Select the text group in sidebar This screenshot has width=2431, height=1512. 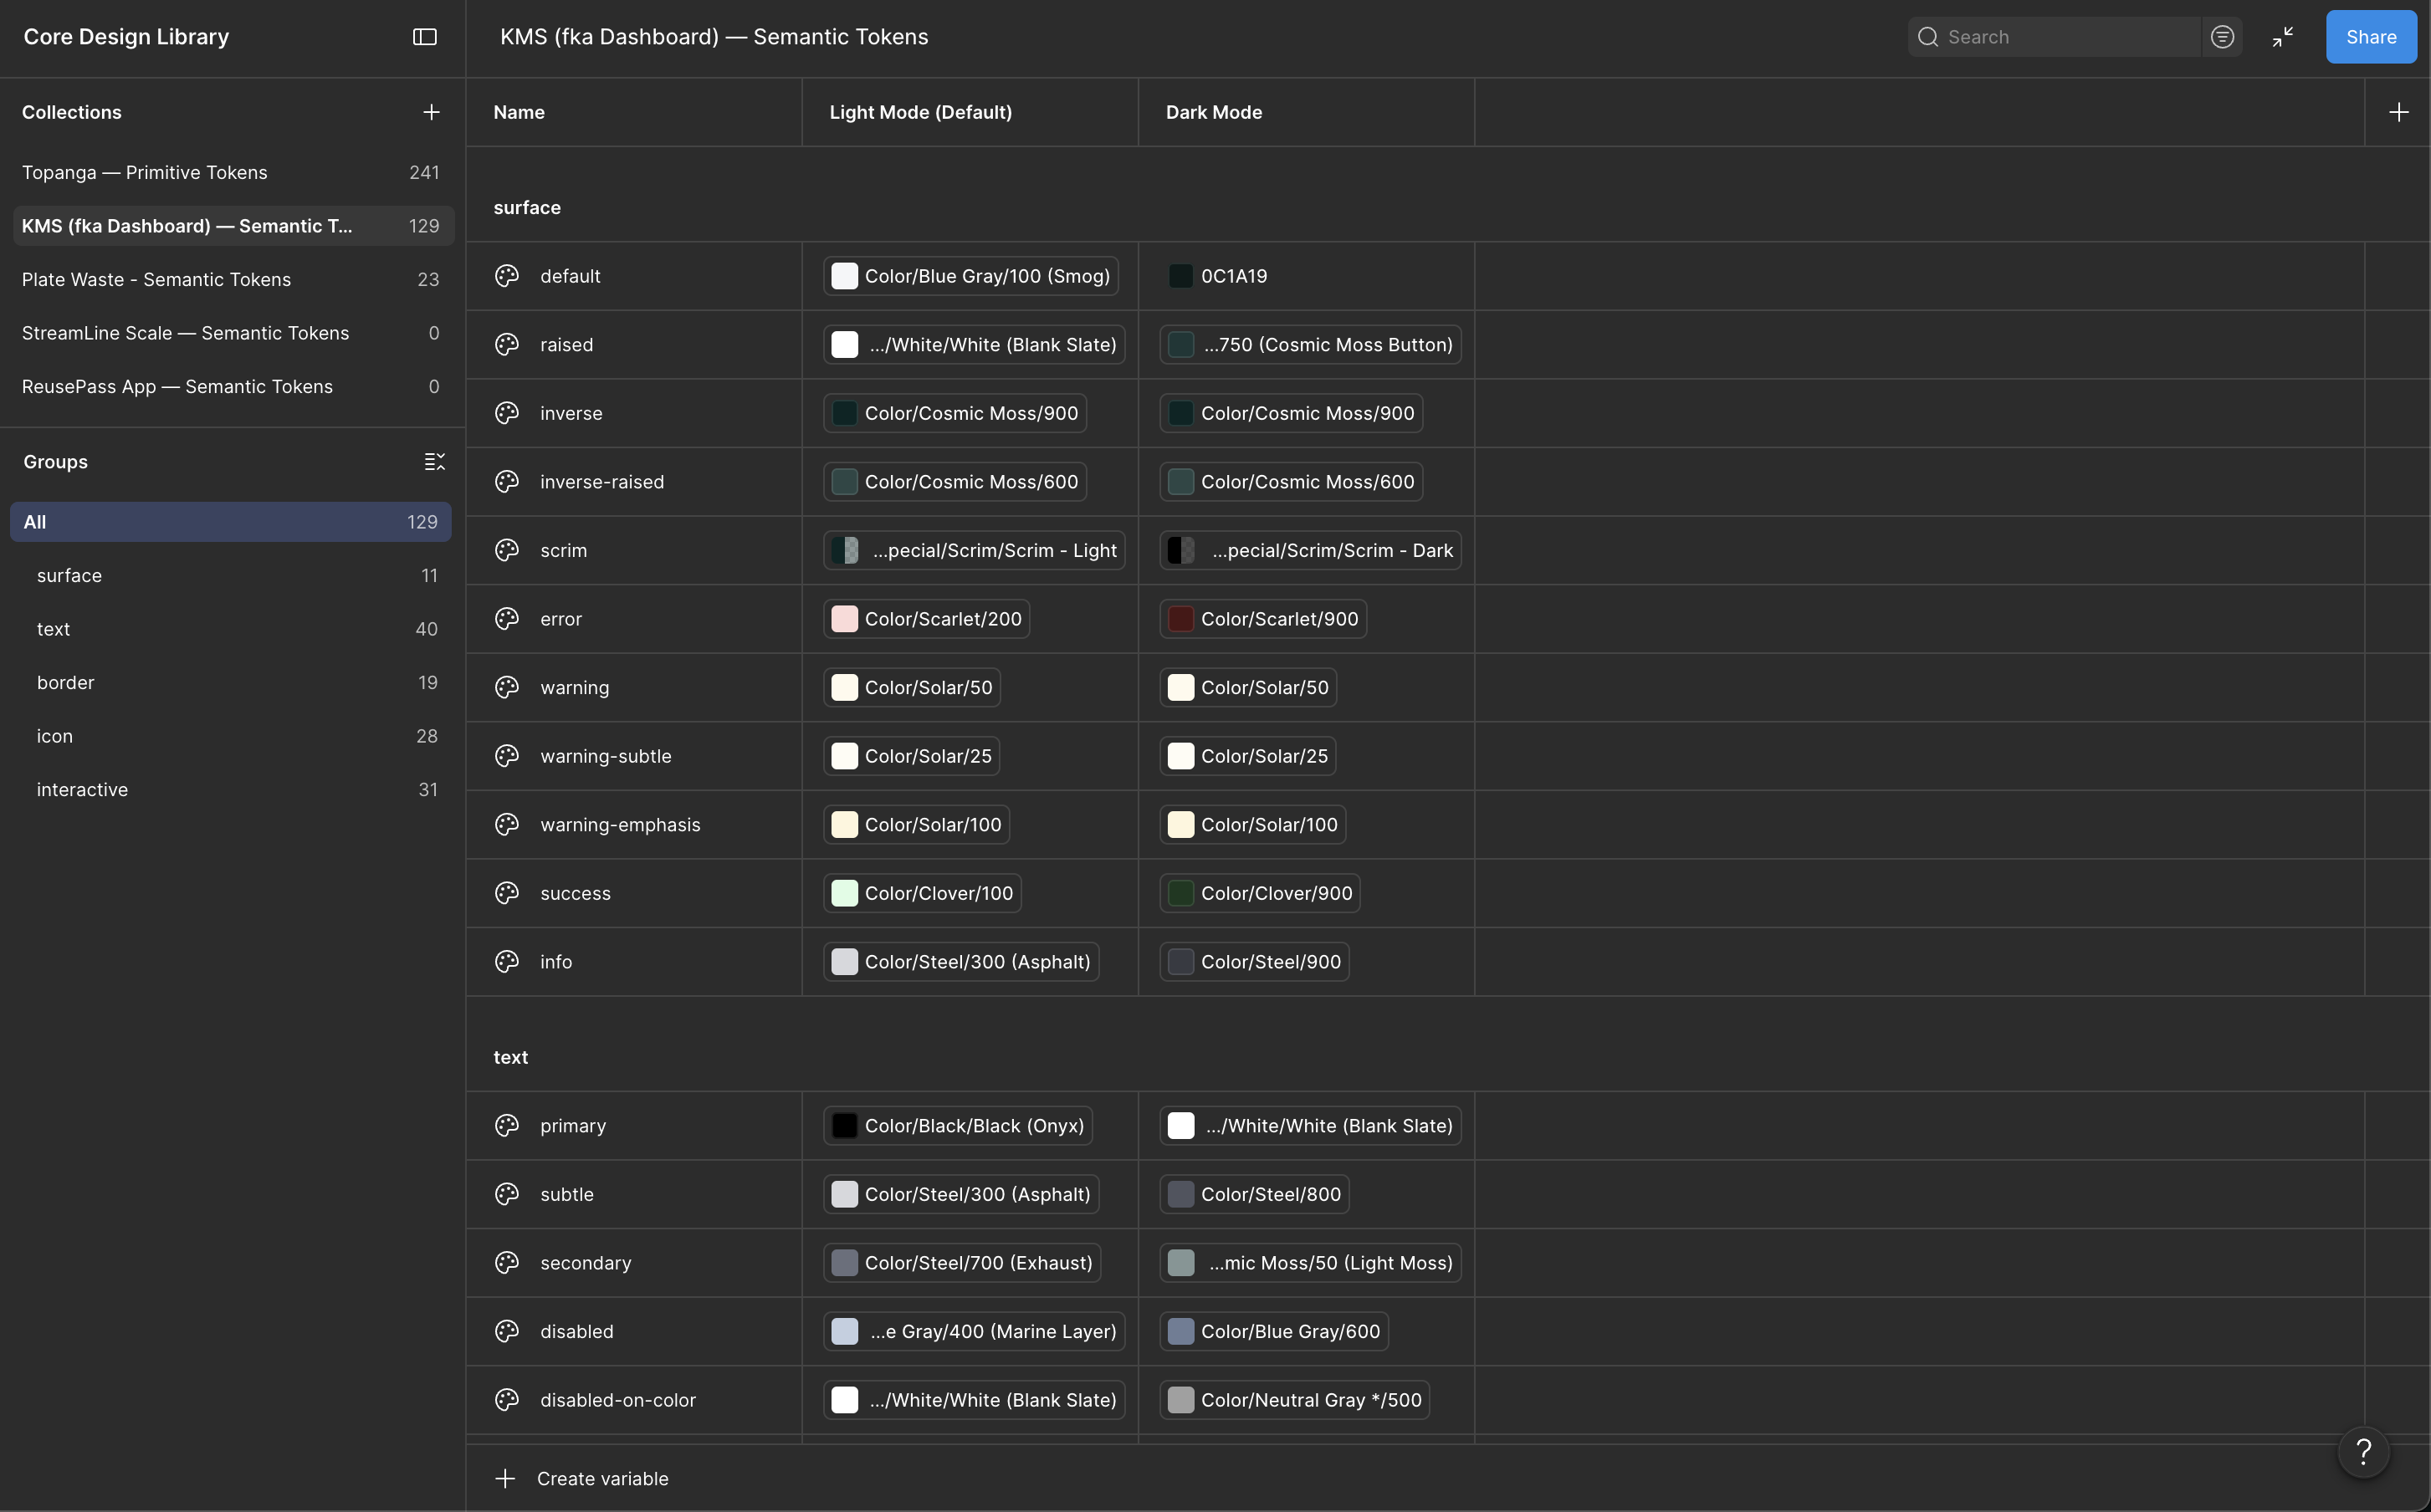click(231, 629)
